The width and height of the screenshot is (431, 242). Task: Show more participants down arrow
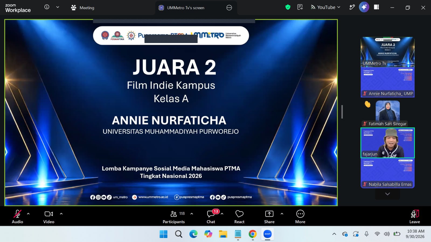click(388, 194)
